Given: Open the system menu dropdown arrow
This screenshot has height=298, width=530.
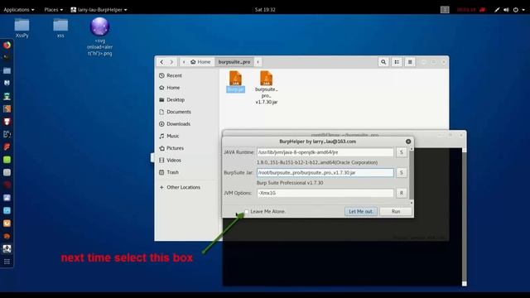Looking at the screenshot, I should pyautogui.click(x=523, y=10).
